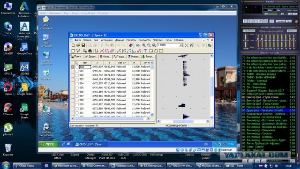This screenshot has width=300, height=169.
Task: Open Файл menu in CREDO_DAT
Action: pyautogui.click(x=77, y=40)
